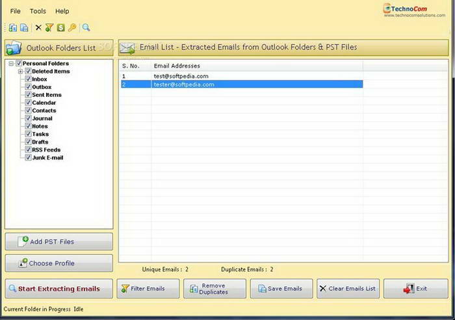The height and width of the screenshot is (320, 455).
Task: Click the save emails toolbar icon
Action: coord(25,27)
